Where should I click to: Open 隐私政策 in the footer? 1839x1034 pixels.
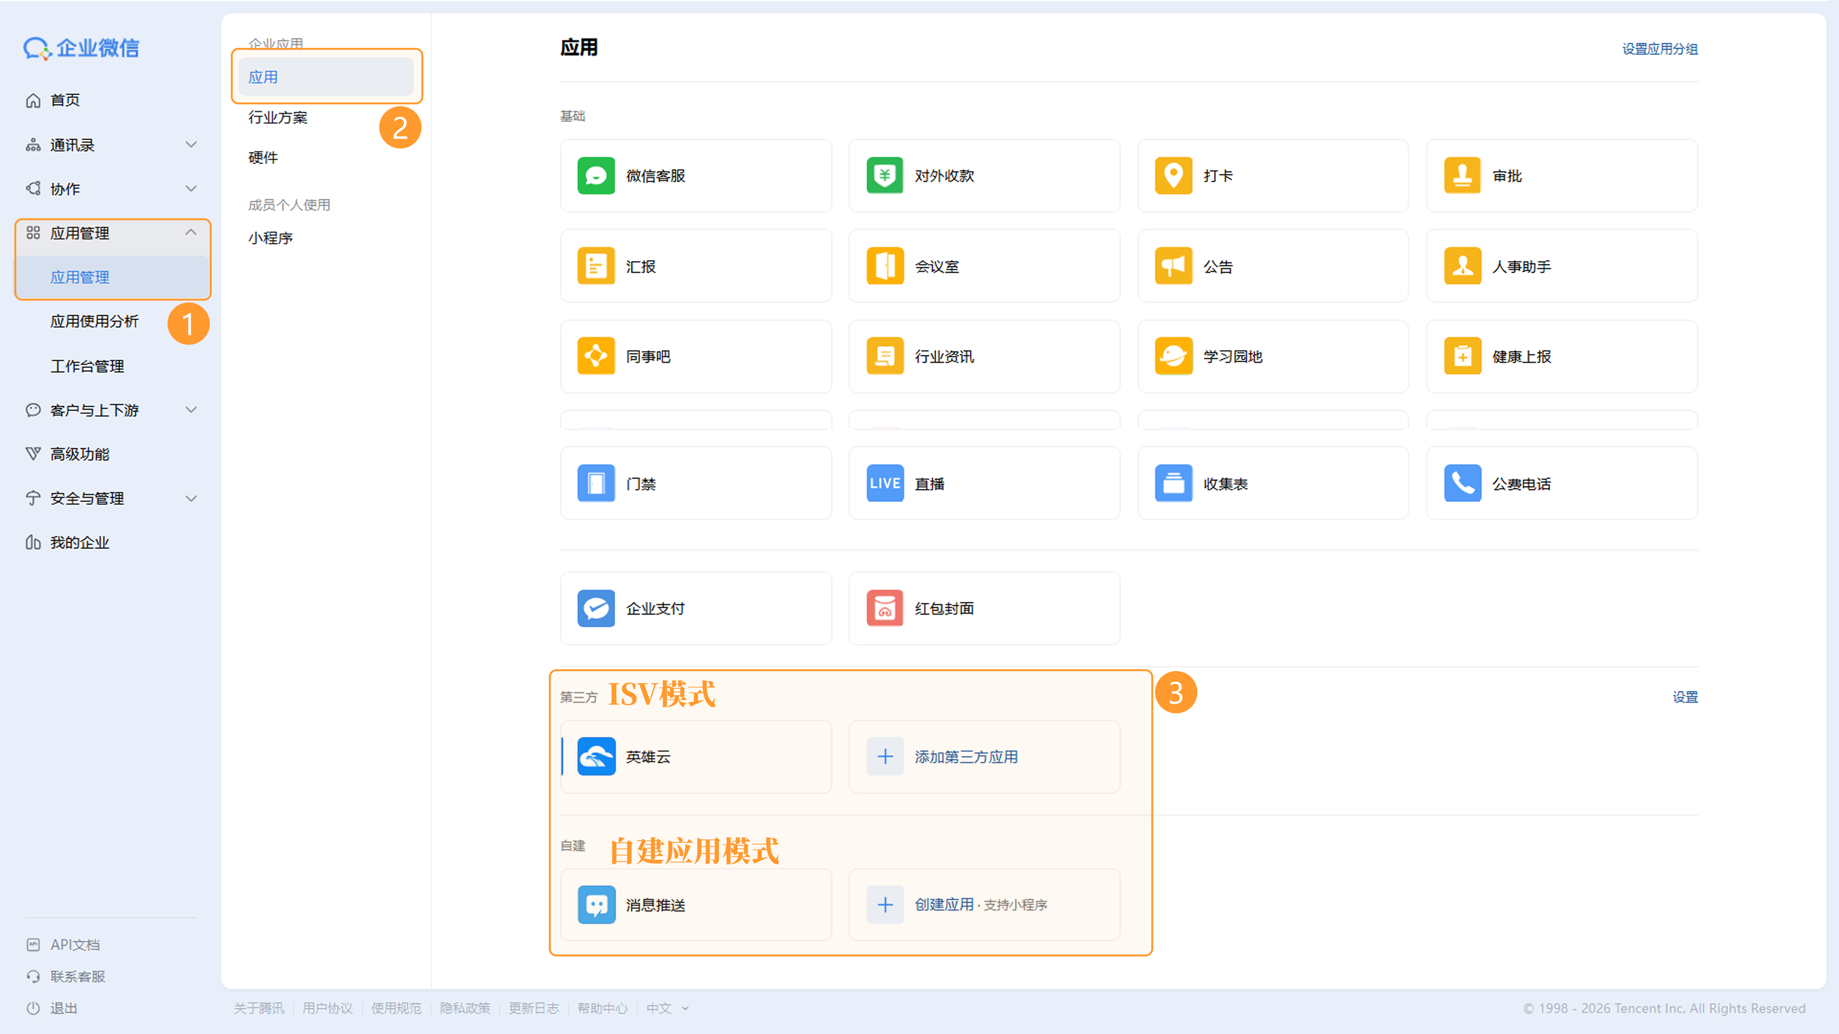(465, 1008)
